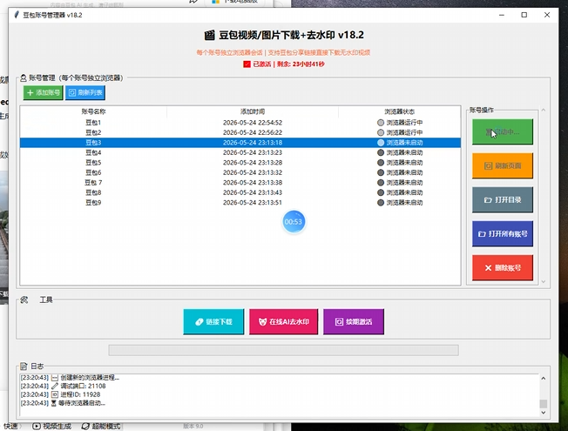Click the orange 刷新页面 (refresh page) button
The height and width of the screenshot is (431, 568).
tap(503, 166)
